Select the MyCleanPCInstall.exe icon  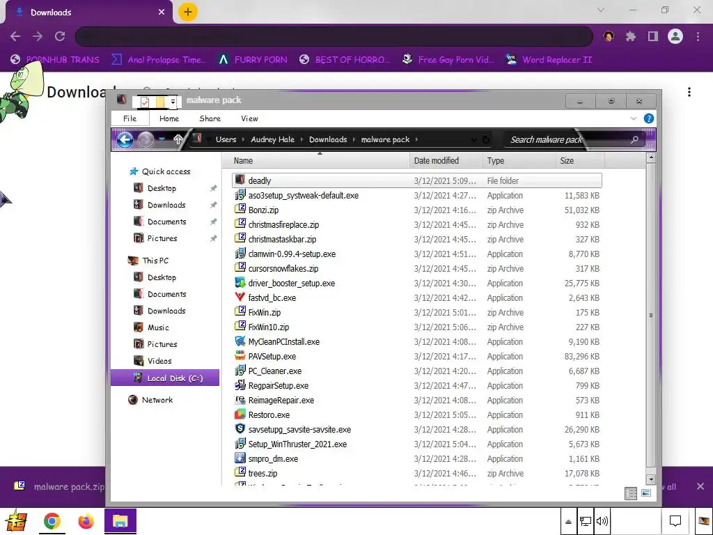pos(240,341)
